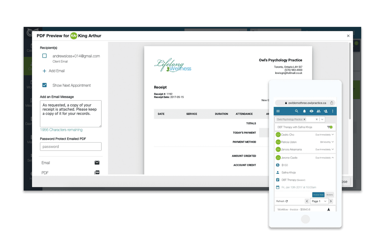
Task: Open search in the mobile app toolbar
Action: click(x=297, y=111)
